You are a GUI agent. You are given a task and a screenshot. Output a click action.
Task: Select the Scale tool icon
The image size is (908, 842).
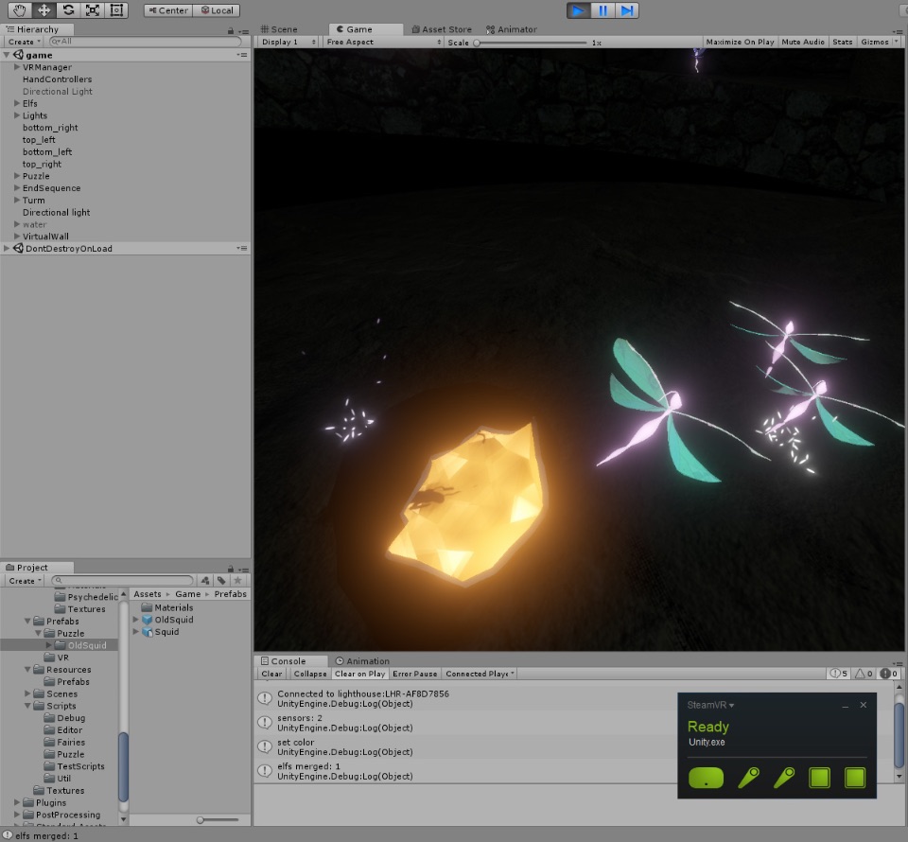click(x=92, y=9)
